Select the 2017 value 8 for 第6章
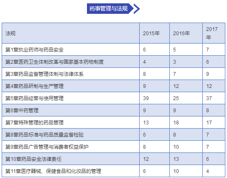227x178 pixels. 207,111
